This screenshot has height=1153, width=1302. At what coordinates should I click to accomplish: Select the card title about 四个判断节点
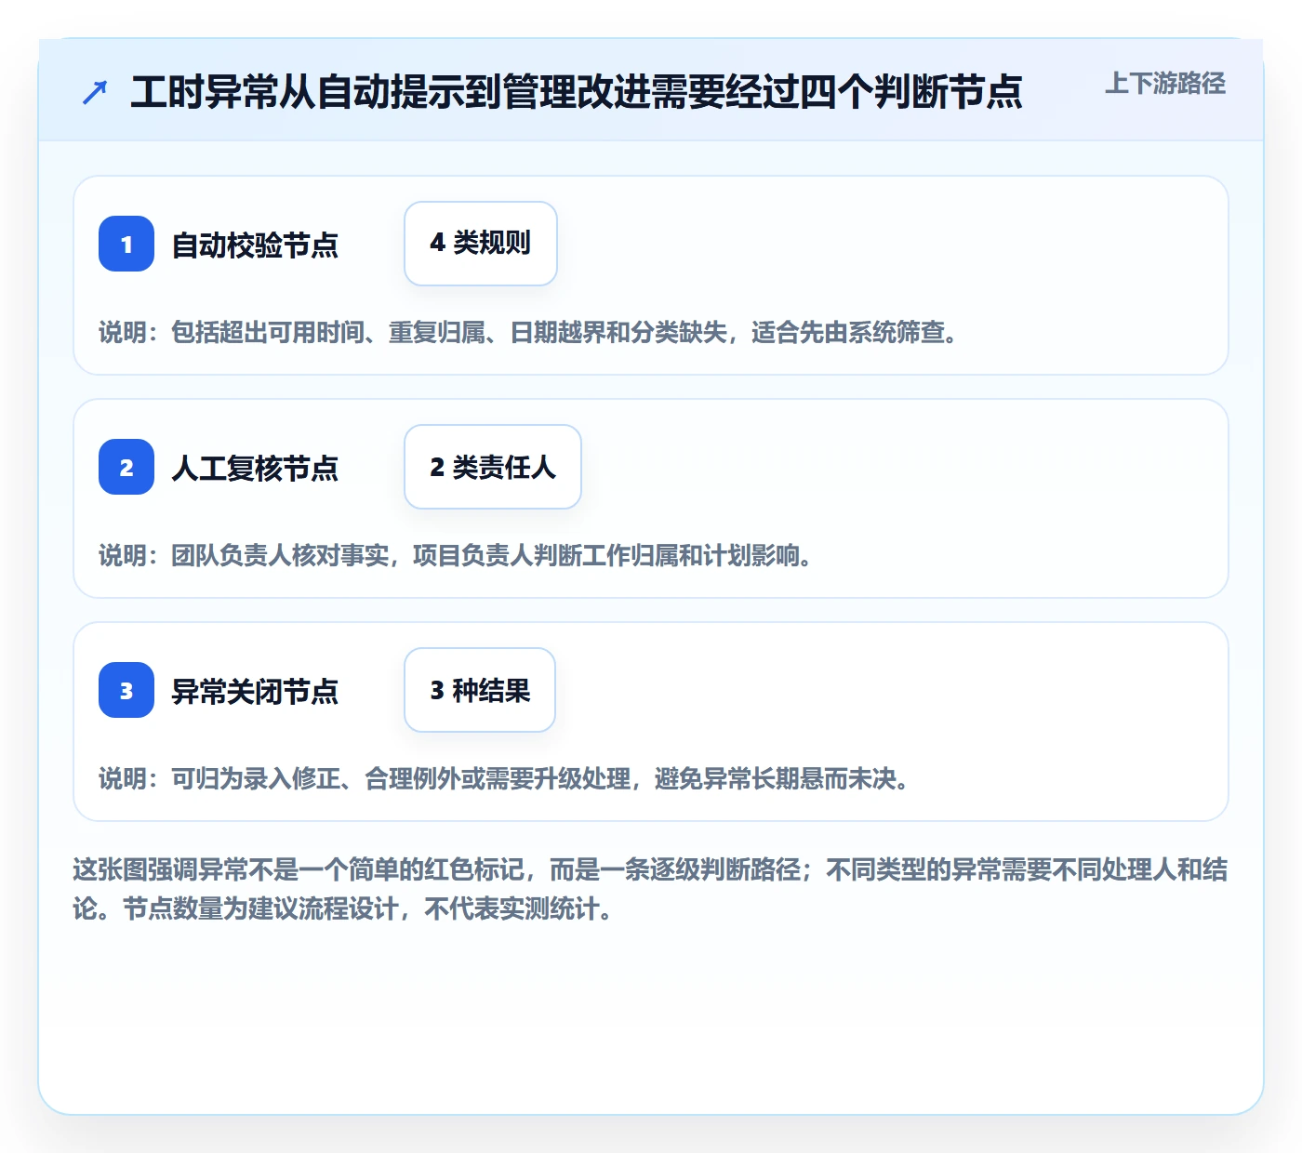pos(577,92)
